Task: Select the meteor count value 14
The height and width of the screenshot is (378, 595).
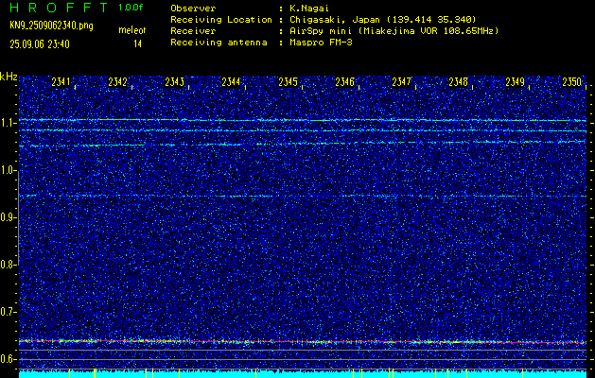Action: click(x=137, y=44)
